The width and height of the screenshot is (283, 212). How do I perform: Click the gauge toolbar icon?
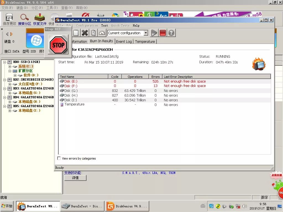click(x=102, y=33)
